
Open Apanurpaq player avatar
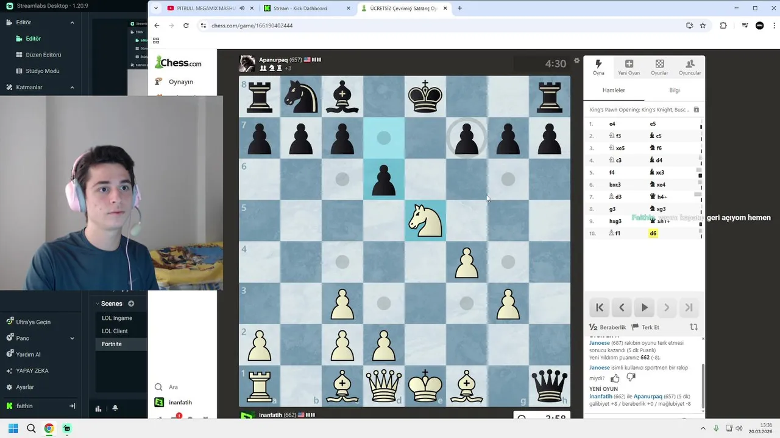(247, 63)
